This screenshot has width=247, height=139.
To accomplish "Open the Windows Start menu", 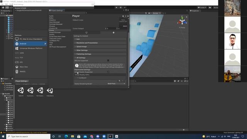I will [x=3, y=136].
